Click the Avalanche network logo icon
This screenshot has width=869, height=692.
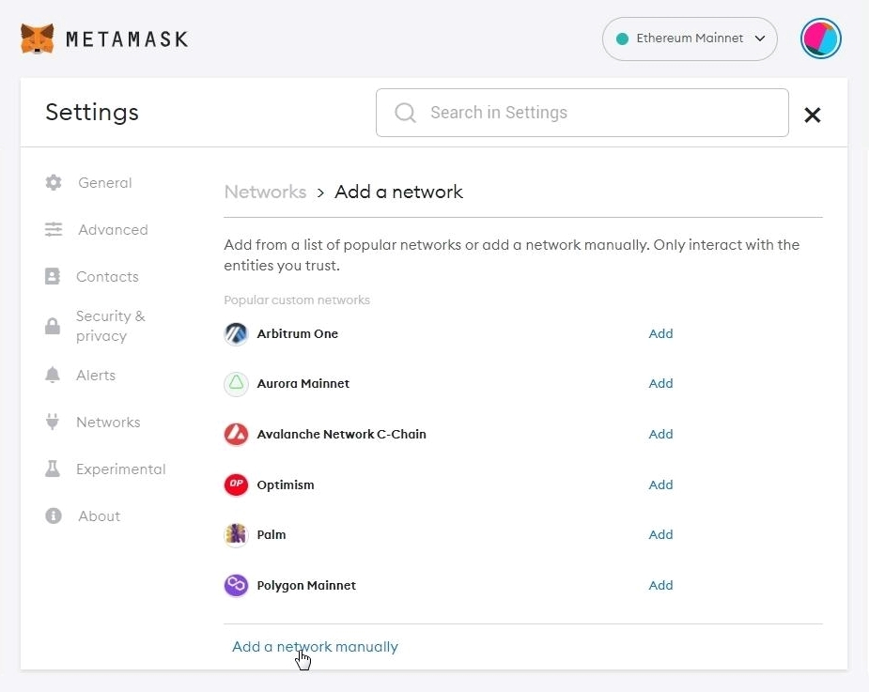pos(236,435)
